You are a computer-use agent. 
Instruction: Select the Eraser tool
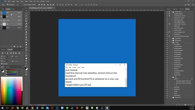pyautogui.click(x=26, y=37)
